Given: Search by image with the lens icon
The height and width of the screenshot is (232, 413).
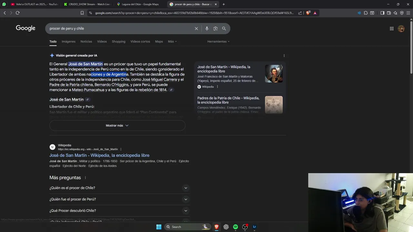Looking at the screenshot, I should tap(216, 28).
